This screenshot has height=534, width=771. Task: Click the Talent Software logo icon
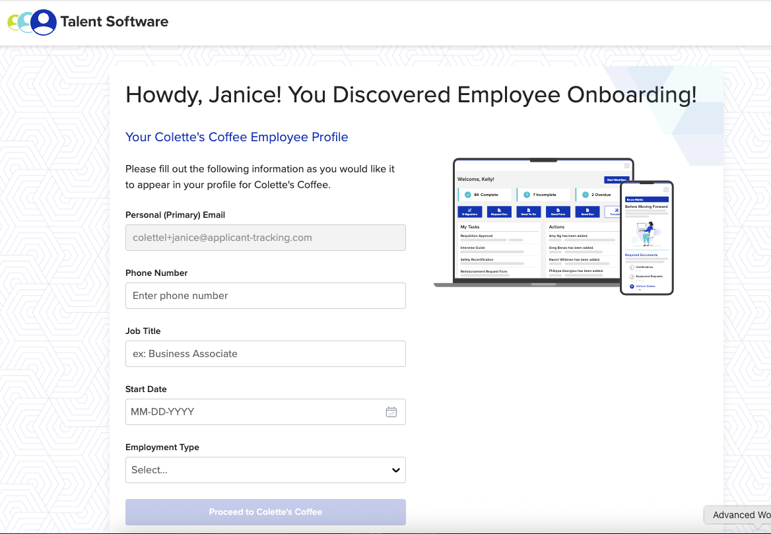32,22
